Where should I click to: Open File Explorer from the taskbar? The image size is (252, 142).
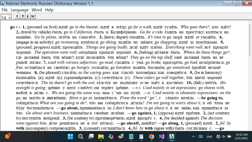(101, 136)
